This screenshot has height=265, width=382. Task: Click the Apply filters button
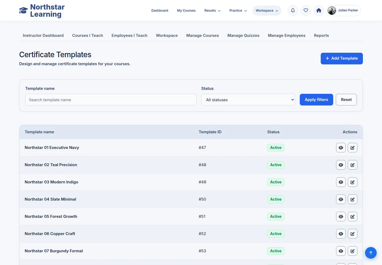[x=316, y=100]
